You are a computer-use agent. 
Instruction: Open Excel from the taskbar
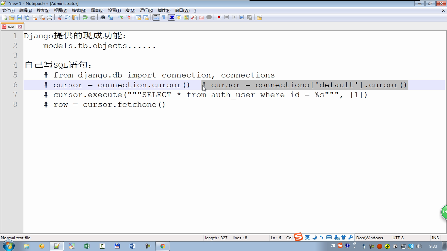click(x=87, y=246)
